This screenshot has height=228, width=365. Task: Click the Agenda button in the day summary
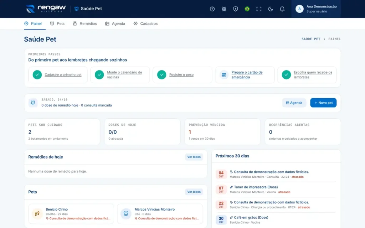point(294,103)
